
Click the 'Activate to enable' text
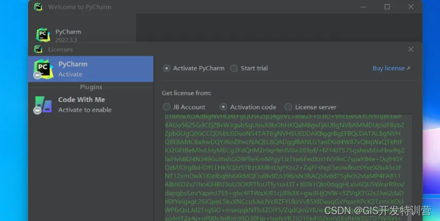[85, 110]
